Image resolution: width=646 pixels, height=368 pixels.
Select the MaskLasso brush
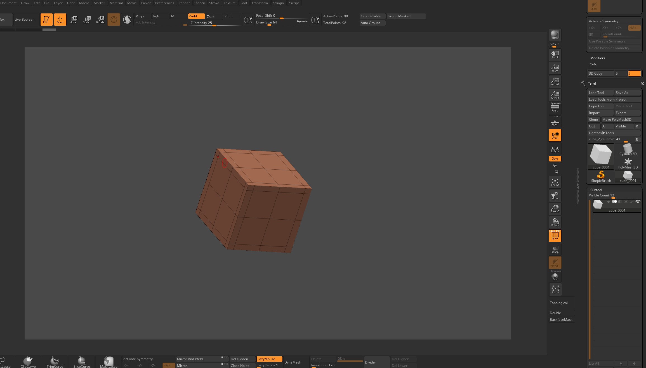(109, 362)
